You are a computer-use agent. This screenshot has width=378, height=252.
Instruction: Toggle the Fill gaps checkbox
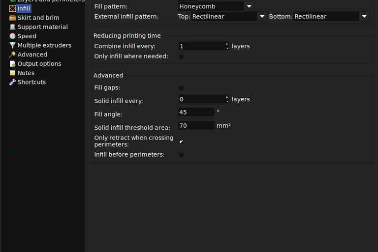point(181,88)
